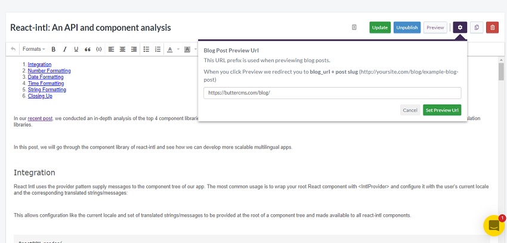Viewport: 507px width, 243px height.
Task: Open the Number Formatting link
Action: [49, 70]
